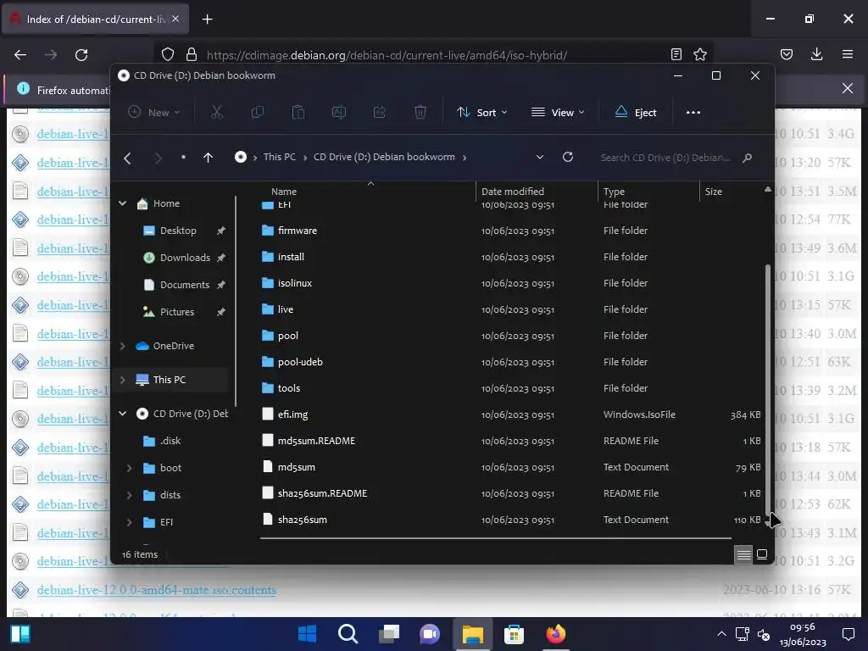This screenshot has width=868, height=651.
Task: Open the Firefox hamburger menu
Action: pos(848,54)
